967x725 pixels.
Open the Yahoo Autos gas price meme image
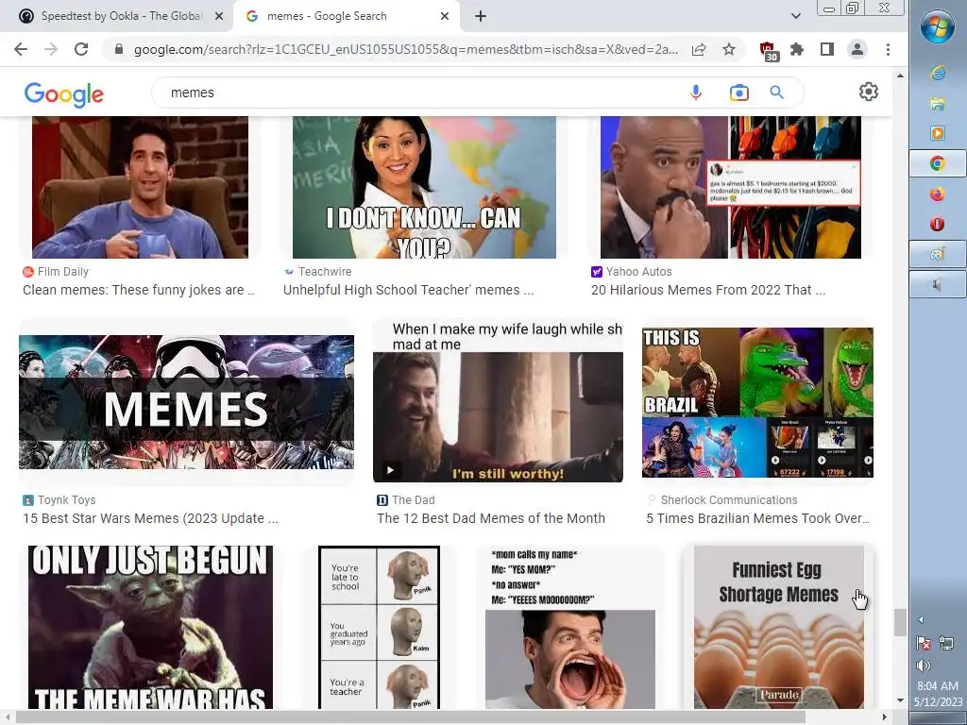click(x=731, y=188)
